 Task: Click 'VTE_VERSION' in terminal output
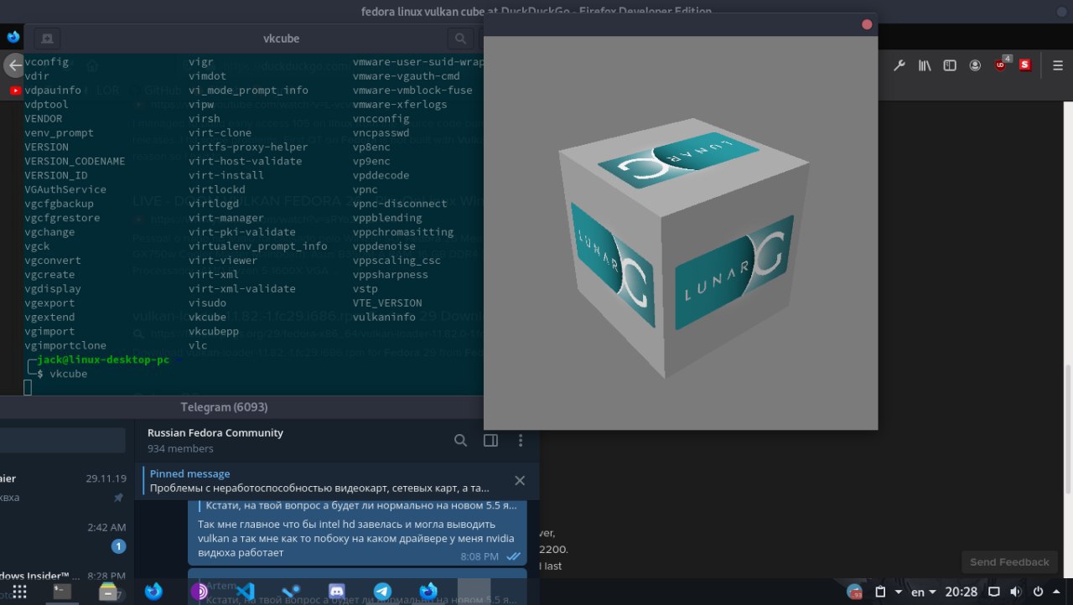[387, 302]
